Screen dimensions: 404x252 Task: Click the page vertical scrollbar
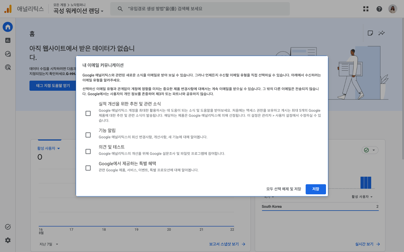[x=403, y=89]
